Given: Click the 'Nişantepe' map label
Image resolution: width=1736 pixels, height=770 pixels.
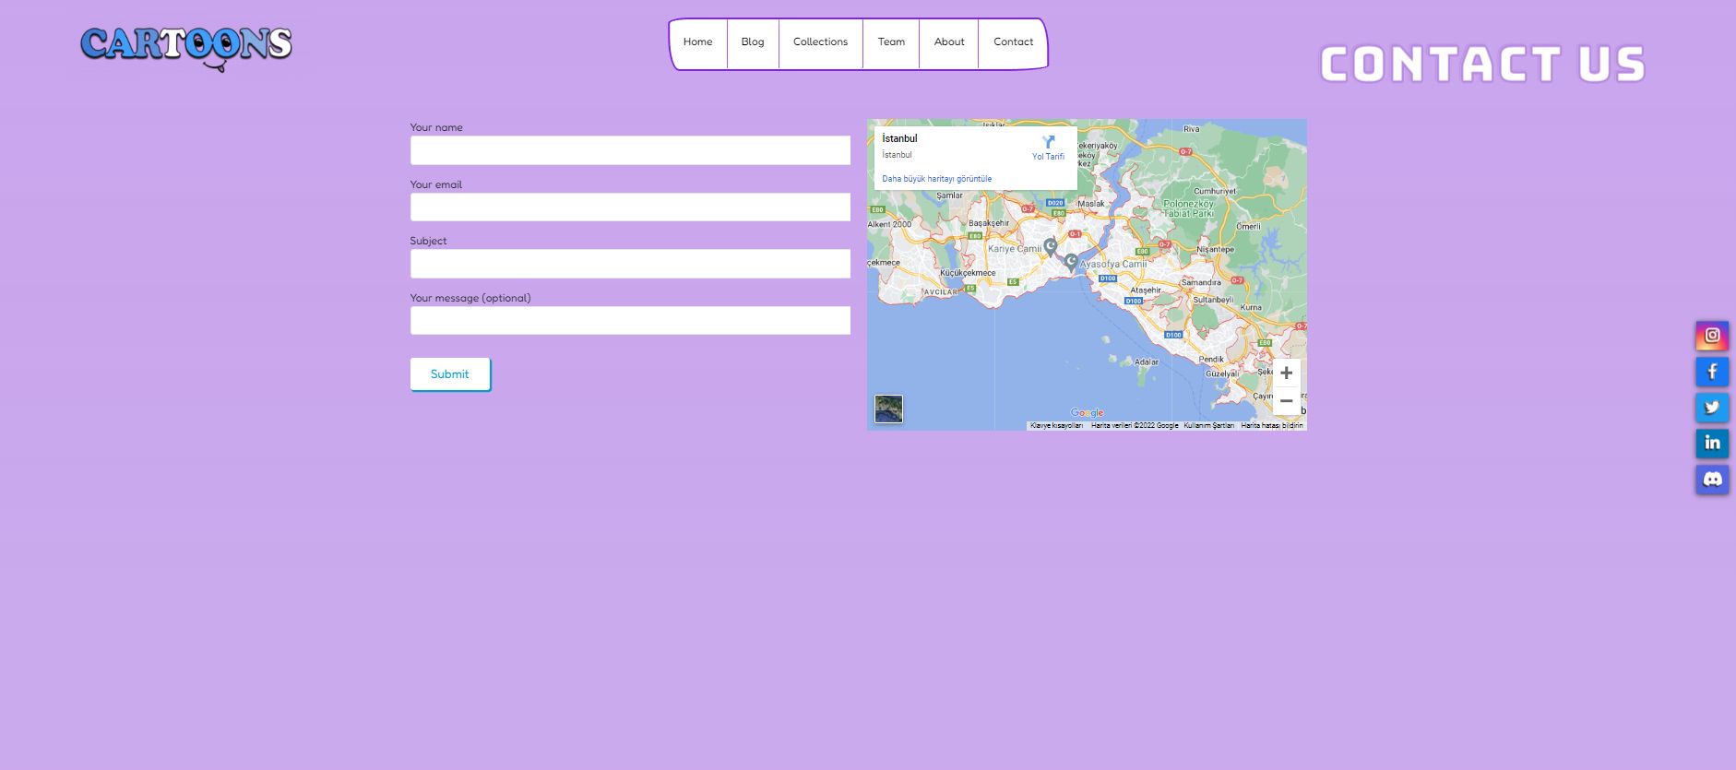Looking at the screenshot, I should tap(1215, 250).
